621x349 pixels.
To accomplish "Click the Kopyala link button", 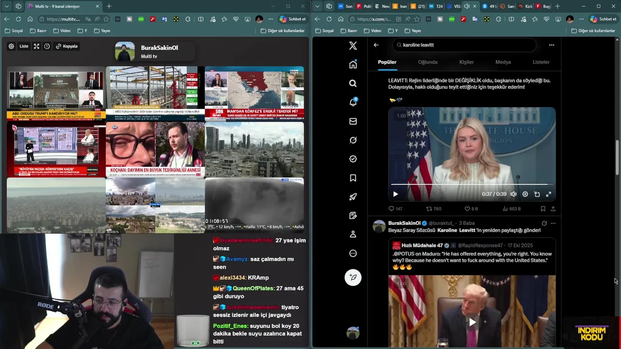I will [66, 46].
